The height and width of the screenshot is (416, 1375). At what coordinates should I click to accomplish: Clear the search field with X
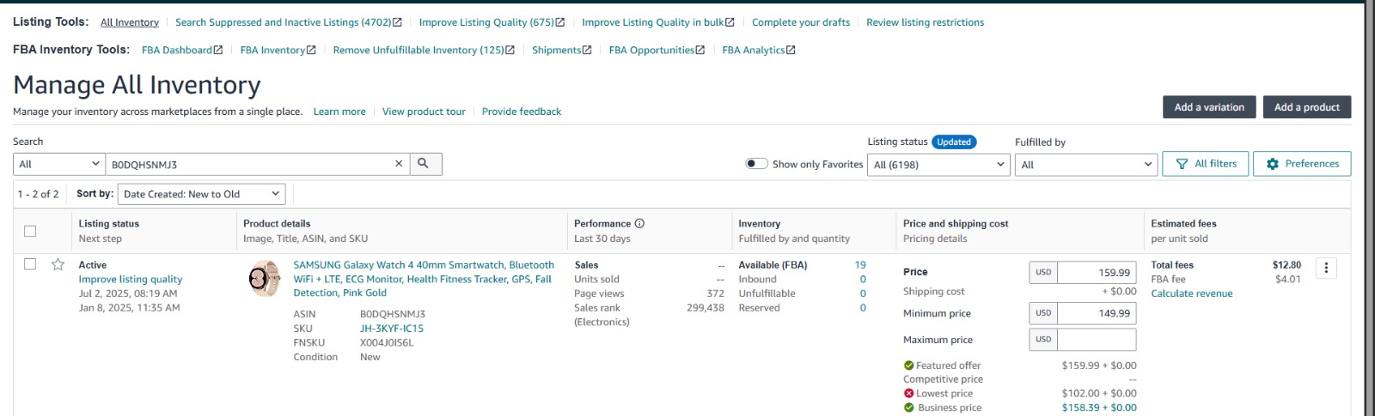tap(398, 164)
